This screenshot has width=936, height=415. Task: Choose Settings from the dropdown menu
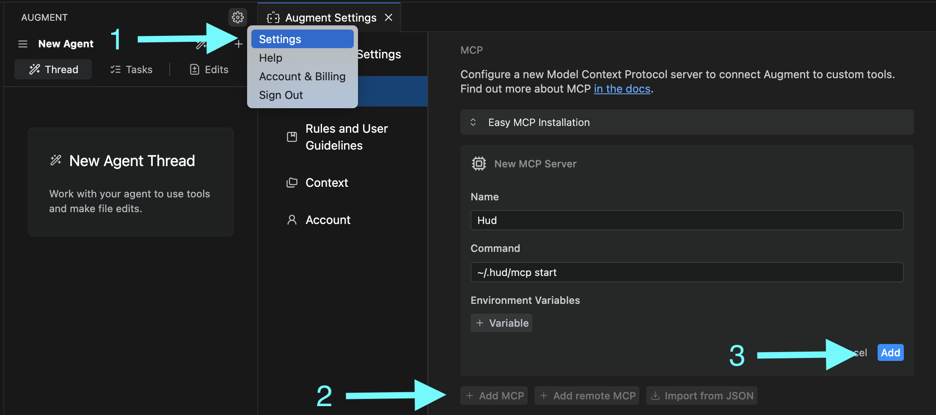pyautogui.click(x=302, y=39)
